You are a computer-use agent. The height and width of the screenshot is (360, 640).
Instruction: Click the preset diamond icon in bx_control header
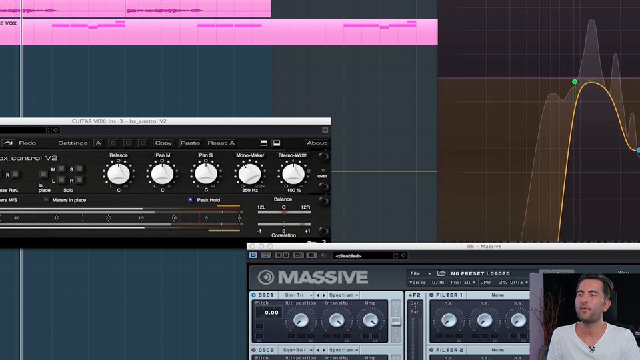56,130
